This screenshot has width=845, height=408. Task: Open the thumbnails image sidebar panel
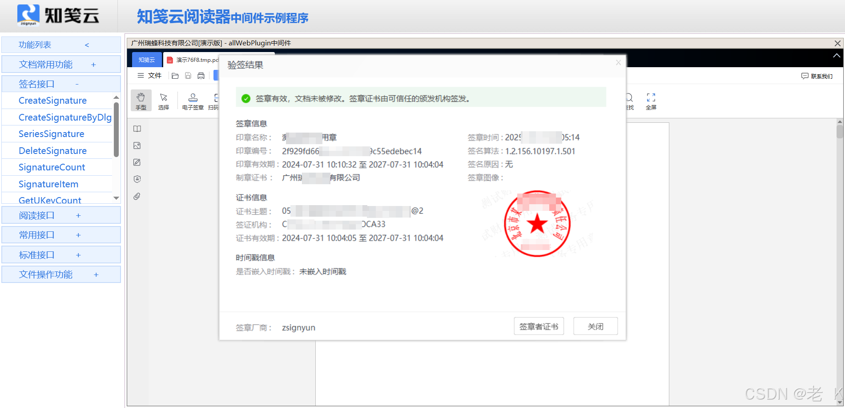point(137,145)
